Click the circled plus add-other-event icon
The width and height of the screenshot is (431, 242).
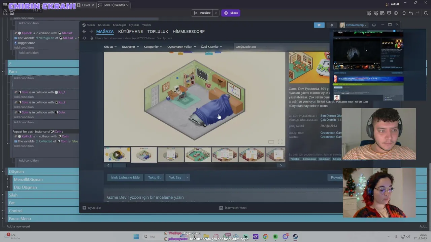click(x=396, y=13)
